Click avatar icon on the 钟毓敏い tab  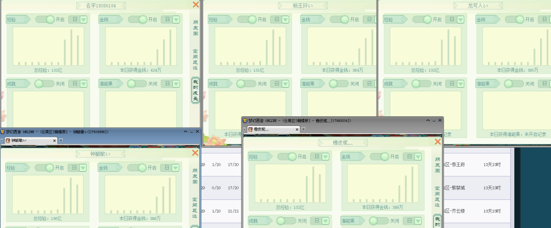point(7,141)
